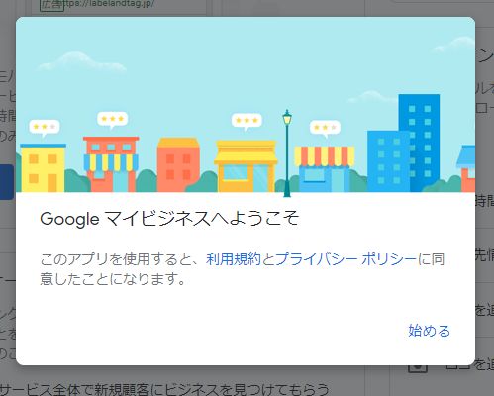
Task: Click the star bubble above the red shop
Action: (113, 119)
